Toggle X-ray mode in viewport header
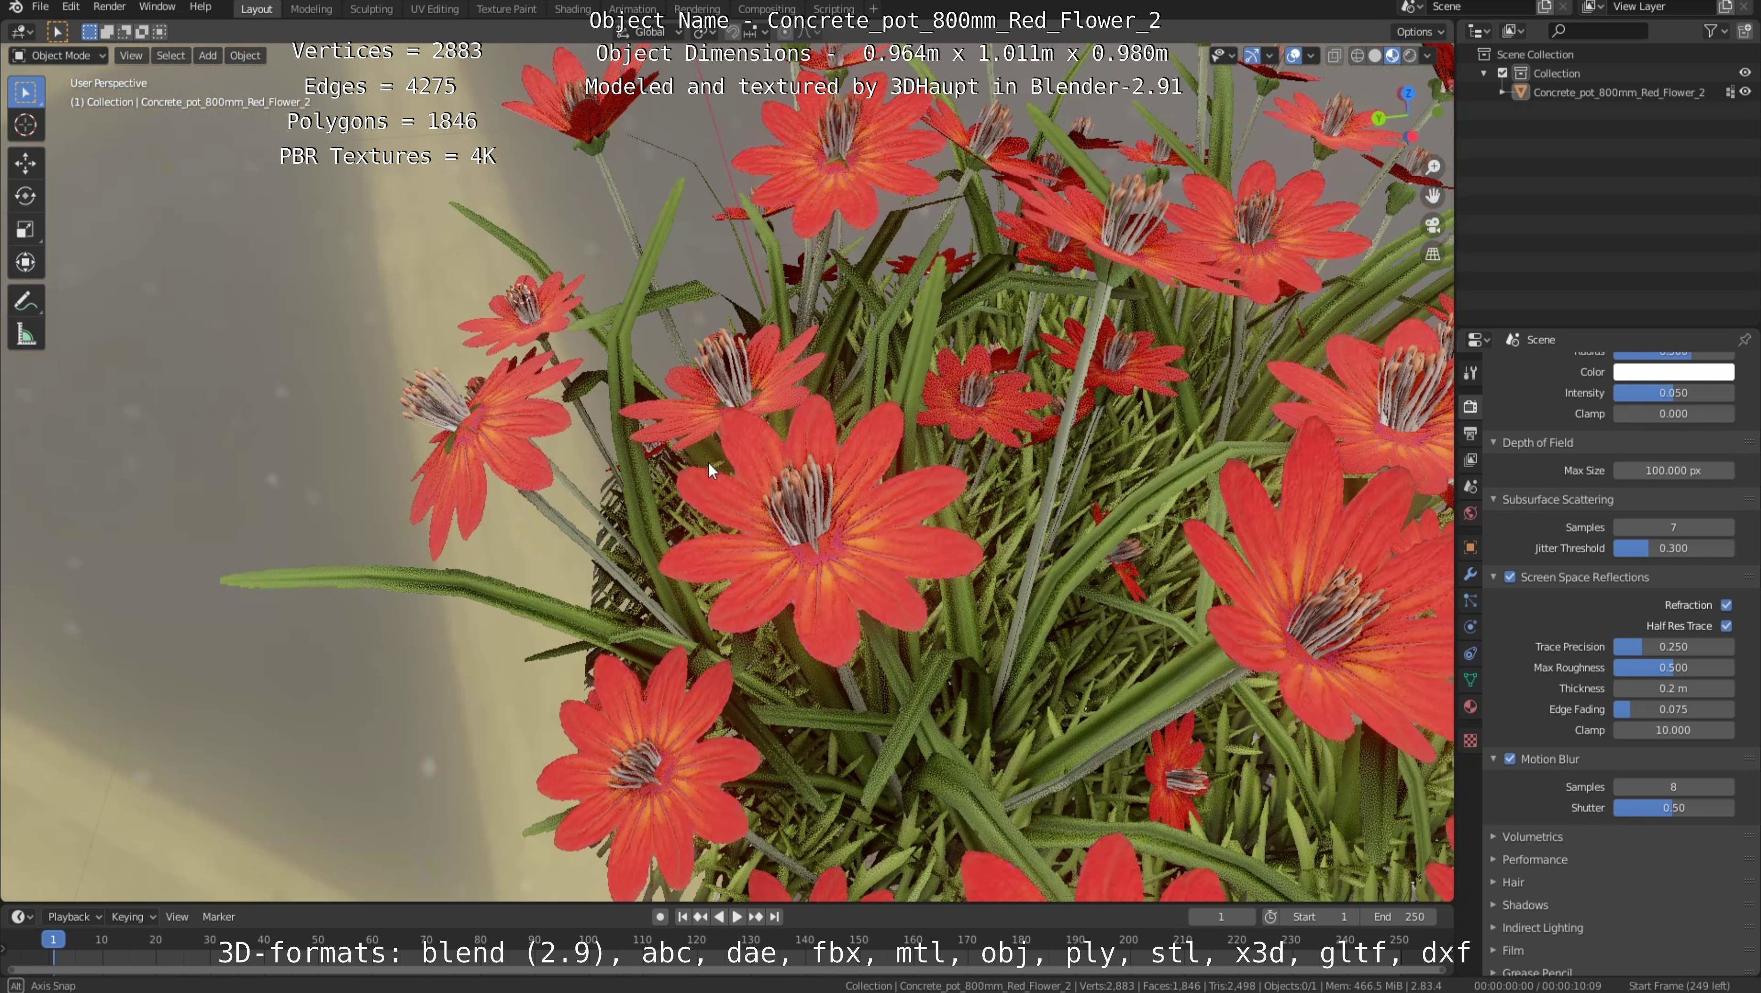 click(1334, 56)
